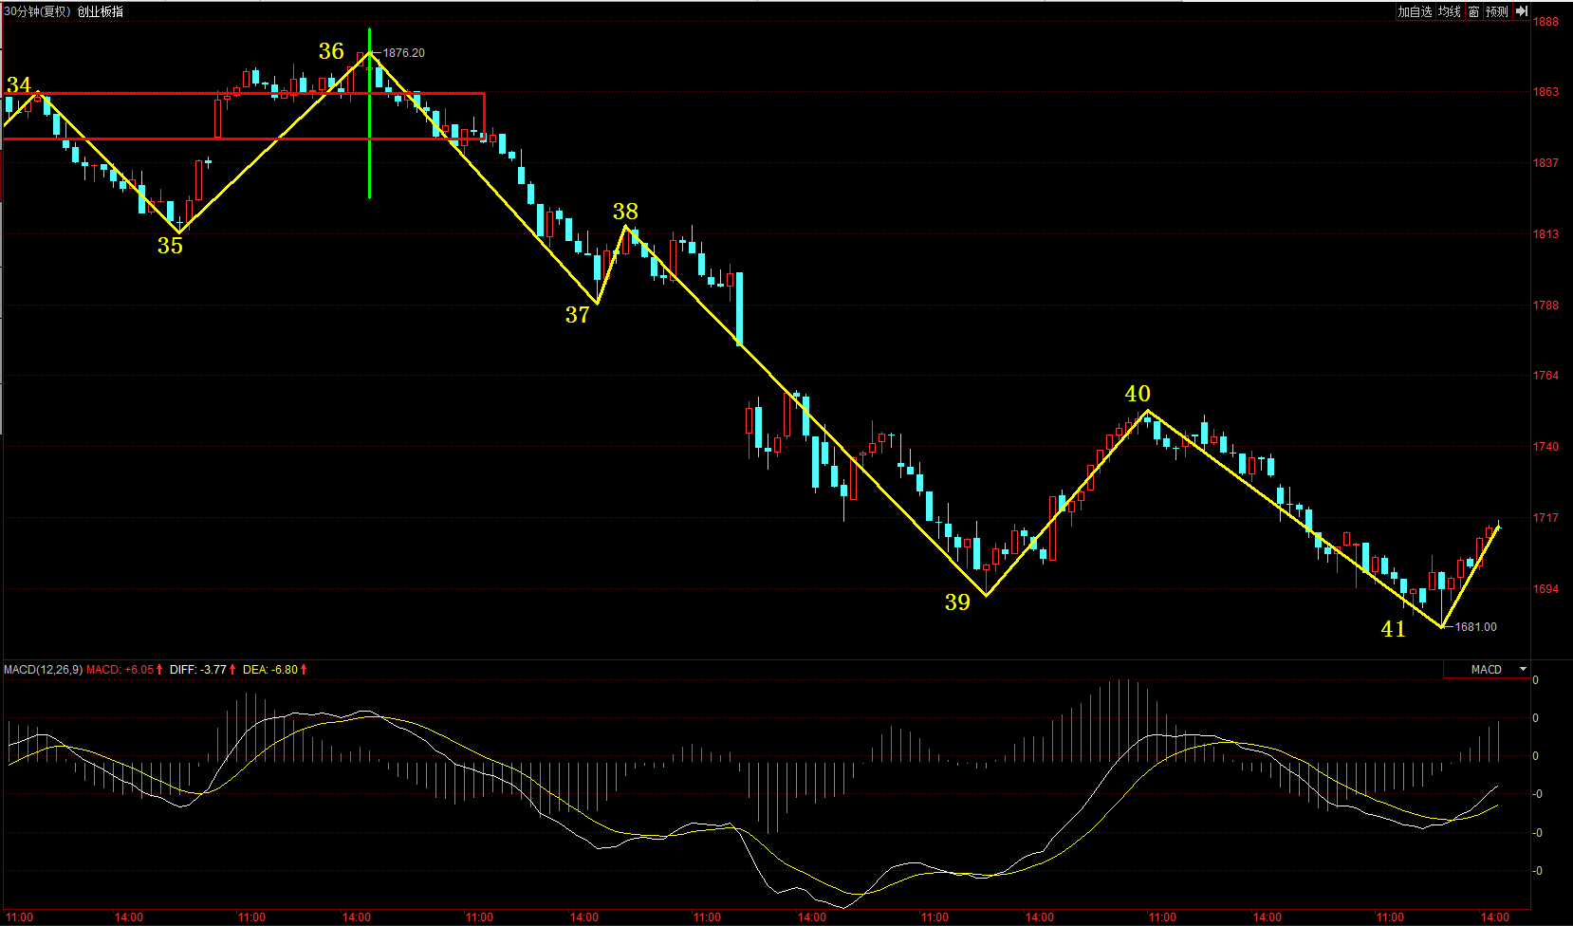Image resolution: width=1573 pixels, height=926 pixels.
Task: Click the MACD(12,26,9) parameter label
Action: [43, 670]
